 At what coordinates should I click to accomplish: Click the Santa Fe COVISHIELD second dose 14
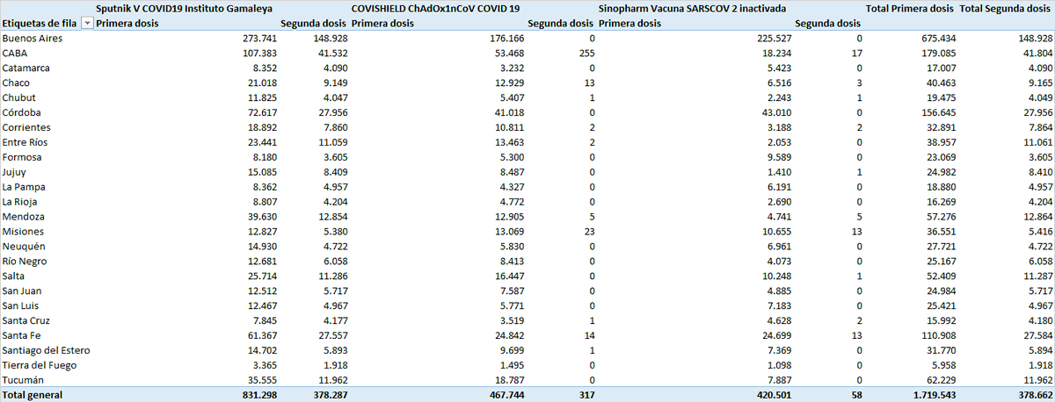click(x=589, y=335)
